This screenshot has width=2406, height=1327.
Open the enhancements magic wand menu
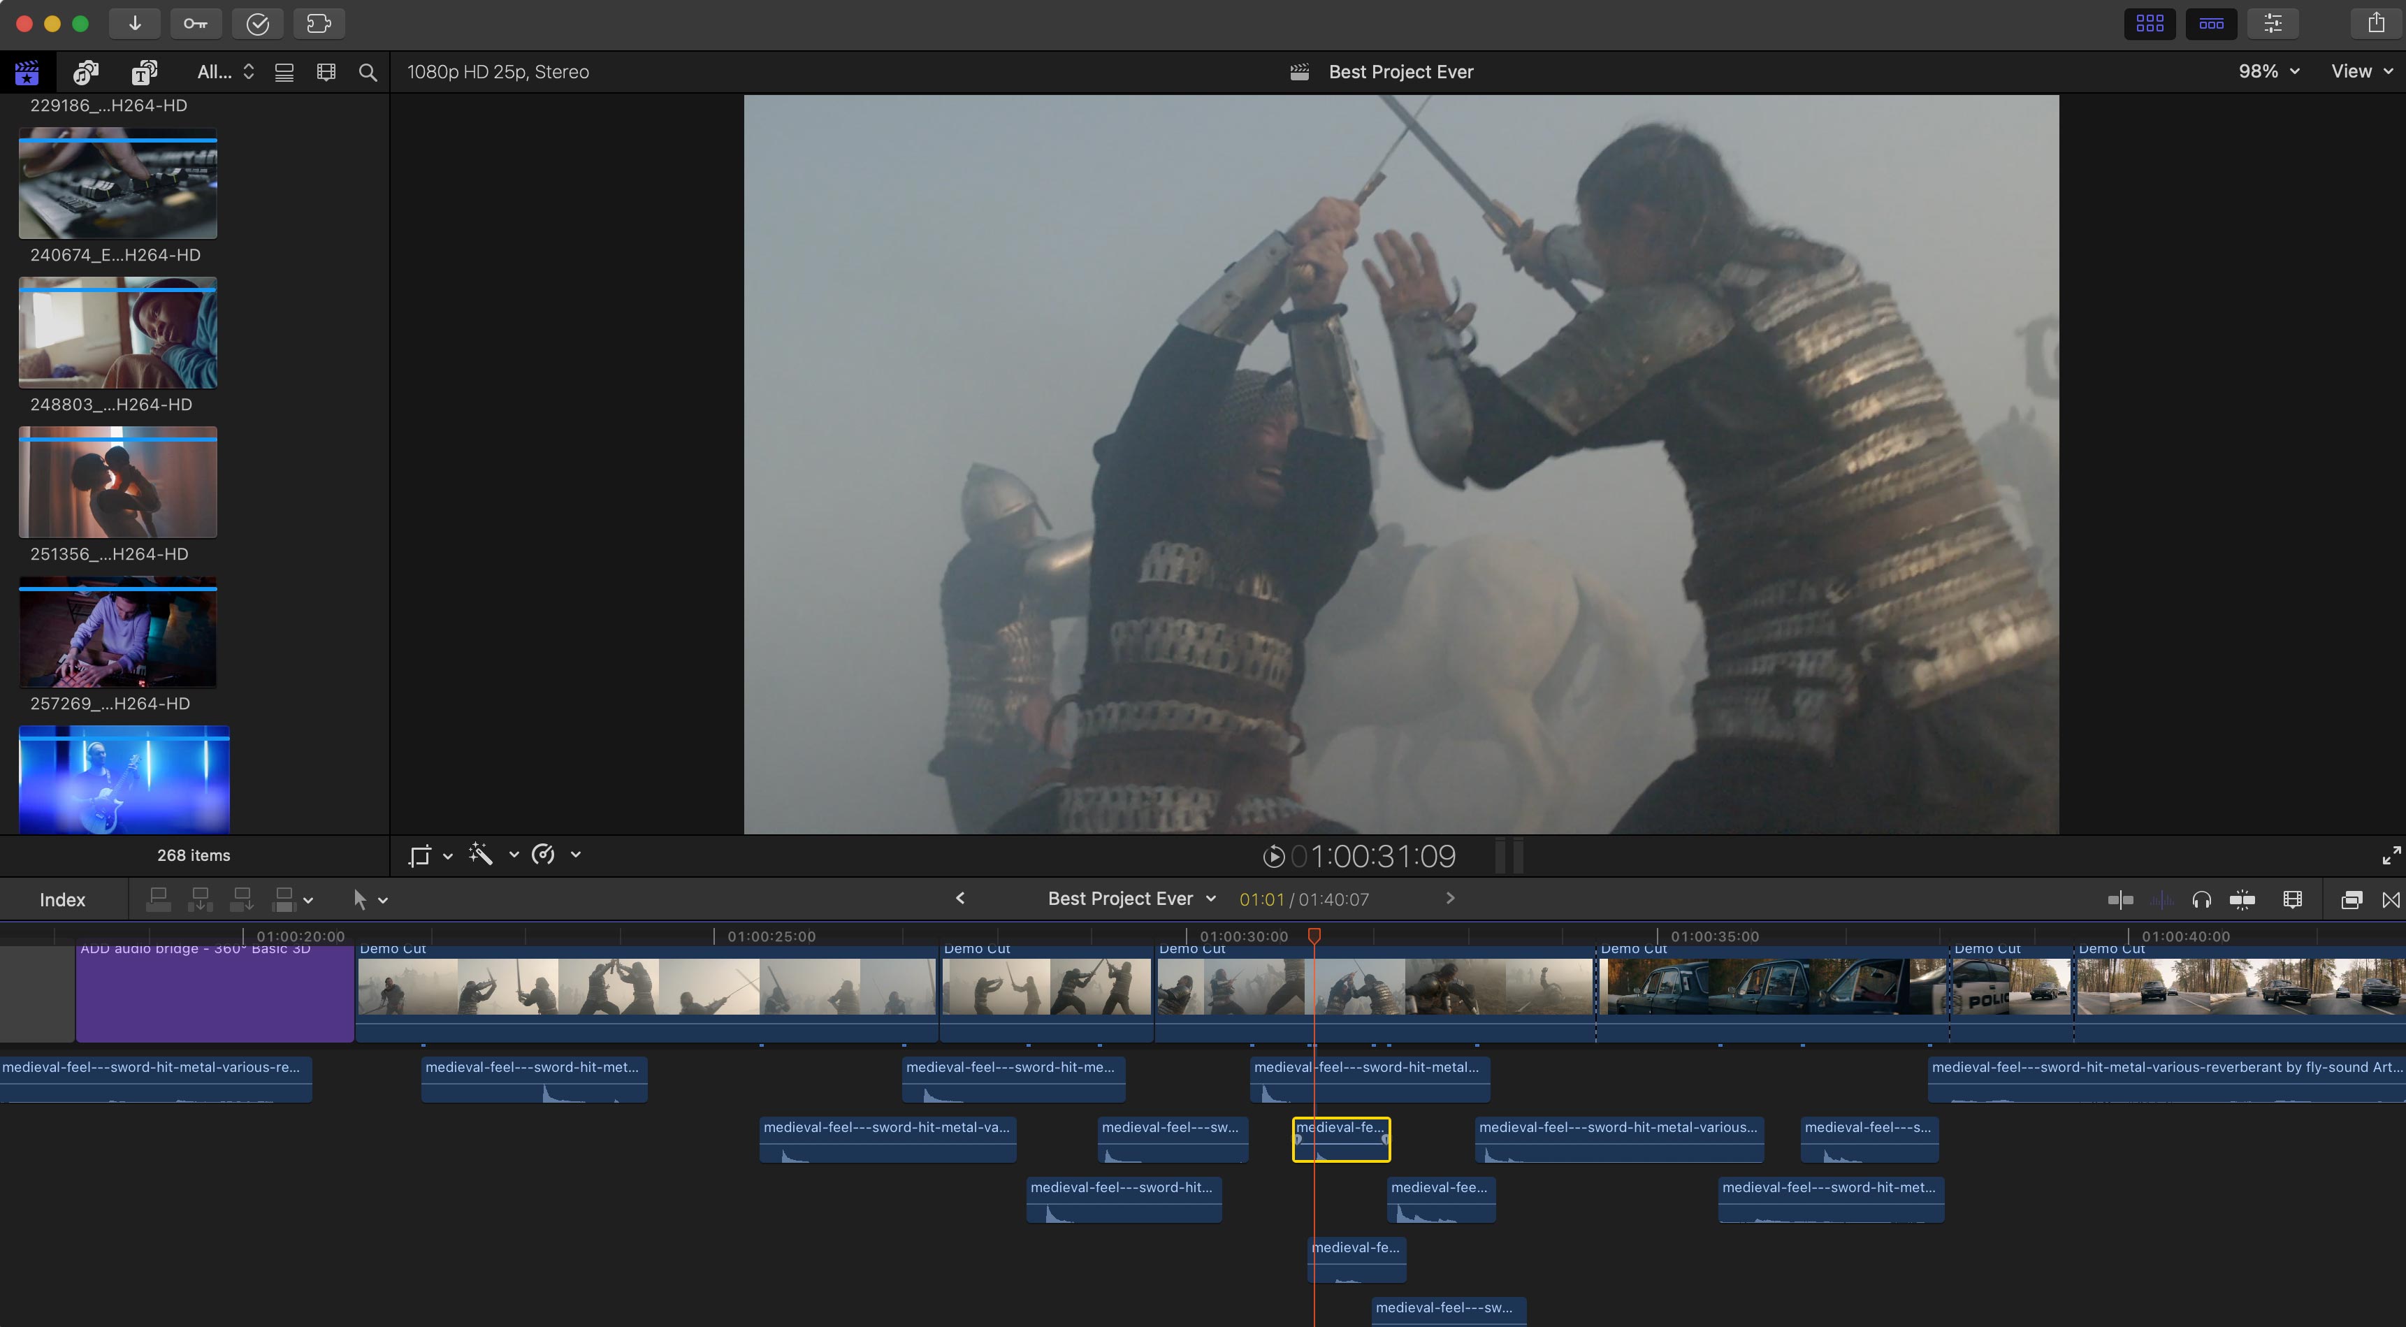pyautogui.click(x=493, y=855)
